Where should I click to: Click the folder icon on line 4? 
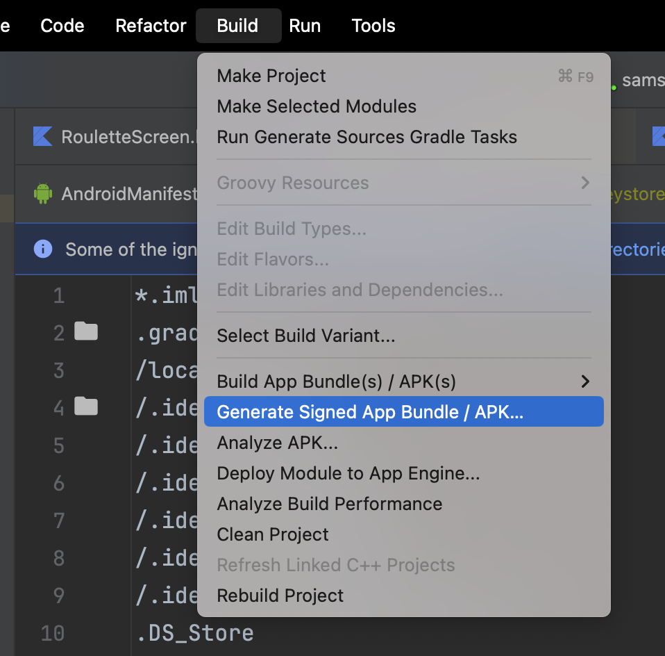(86, 407)
